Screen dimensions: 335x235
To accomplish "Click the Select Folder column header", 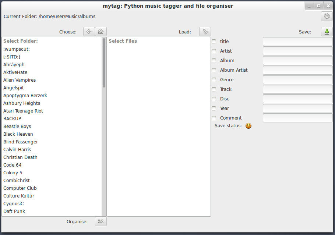I will [x=52, y=41].
